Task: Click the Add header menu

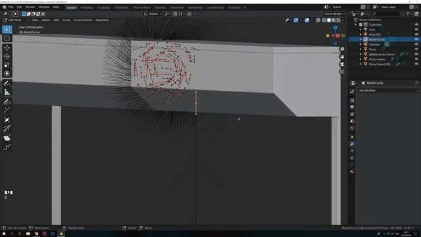Action: (x=56, y=20)
